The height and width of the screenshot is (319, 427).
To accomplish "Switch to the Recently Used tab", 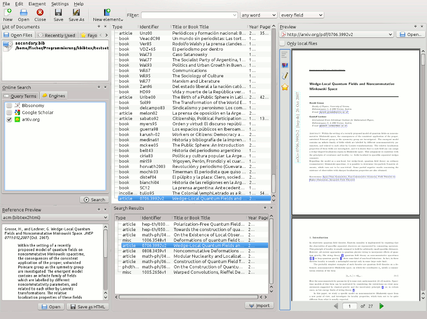I will pos(56,35).
